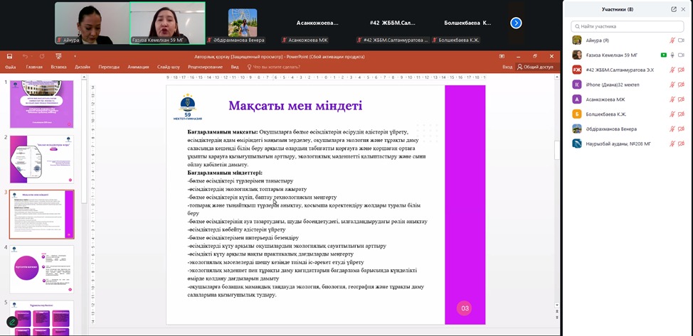The width and height of the screenshot is (693, 336).
Task: Click the PowerPoint Save icon
Action: (10, 56)
